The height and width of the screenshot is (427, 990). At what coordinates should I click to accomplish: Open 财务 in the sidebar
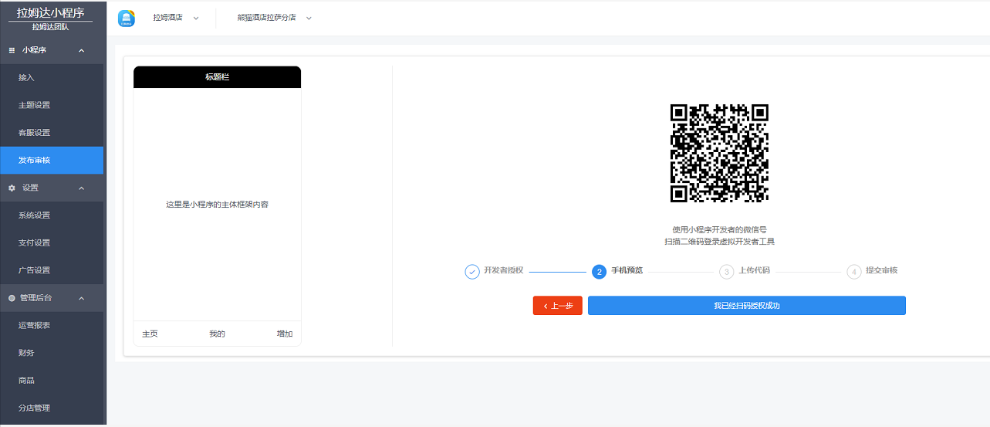pos(52,353)
